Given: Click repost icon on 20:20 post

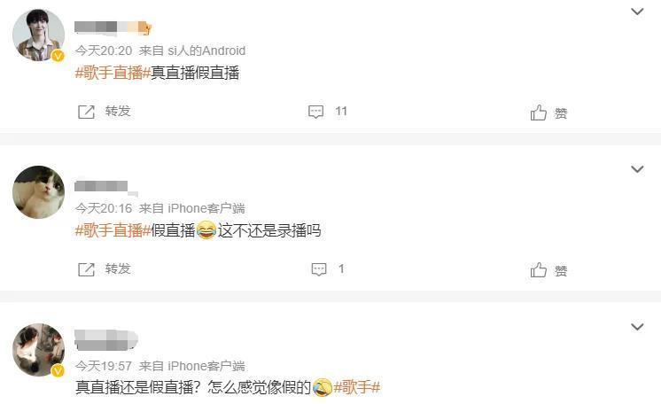Looking at the screenshot, I should (x=87, y=112).
